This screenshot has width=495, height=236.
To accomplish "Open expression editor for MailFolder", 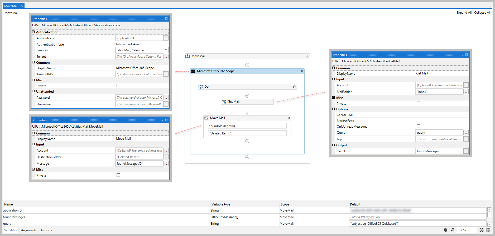I will click(x=466, y=92).
